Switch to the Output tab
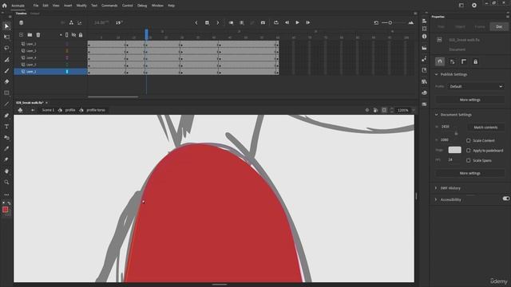This screenshot has height=287, width=511. click(x=34, y=14)
